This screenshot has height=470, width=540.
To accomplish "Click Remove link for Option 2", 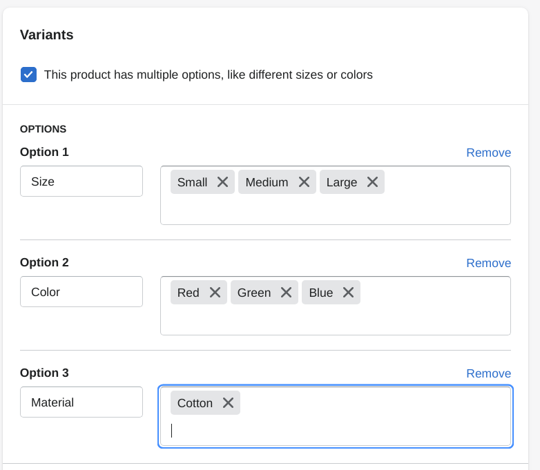I will pos(488,263).
